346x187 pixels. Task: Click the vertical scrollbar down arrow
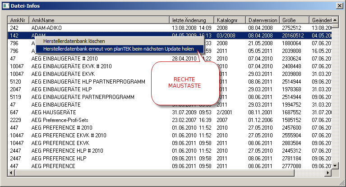click(335, 166)
